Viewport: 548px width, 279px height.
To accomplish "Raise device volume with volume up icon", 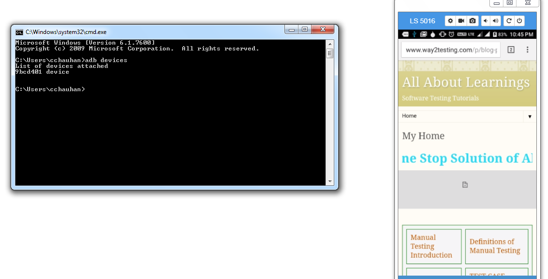I will (x=496, y=21).
